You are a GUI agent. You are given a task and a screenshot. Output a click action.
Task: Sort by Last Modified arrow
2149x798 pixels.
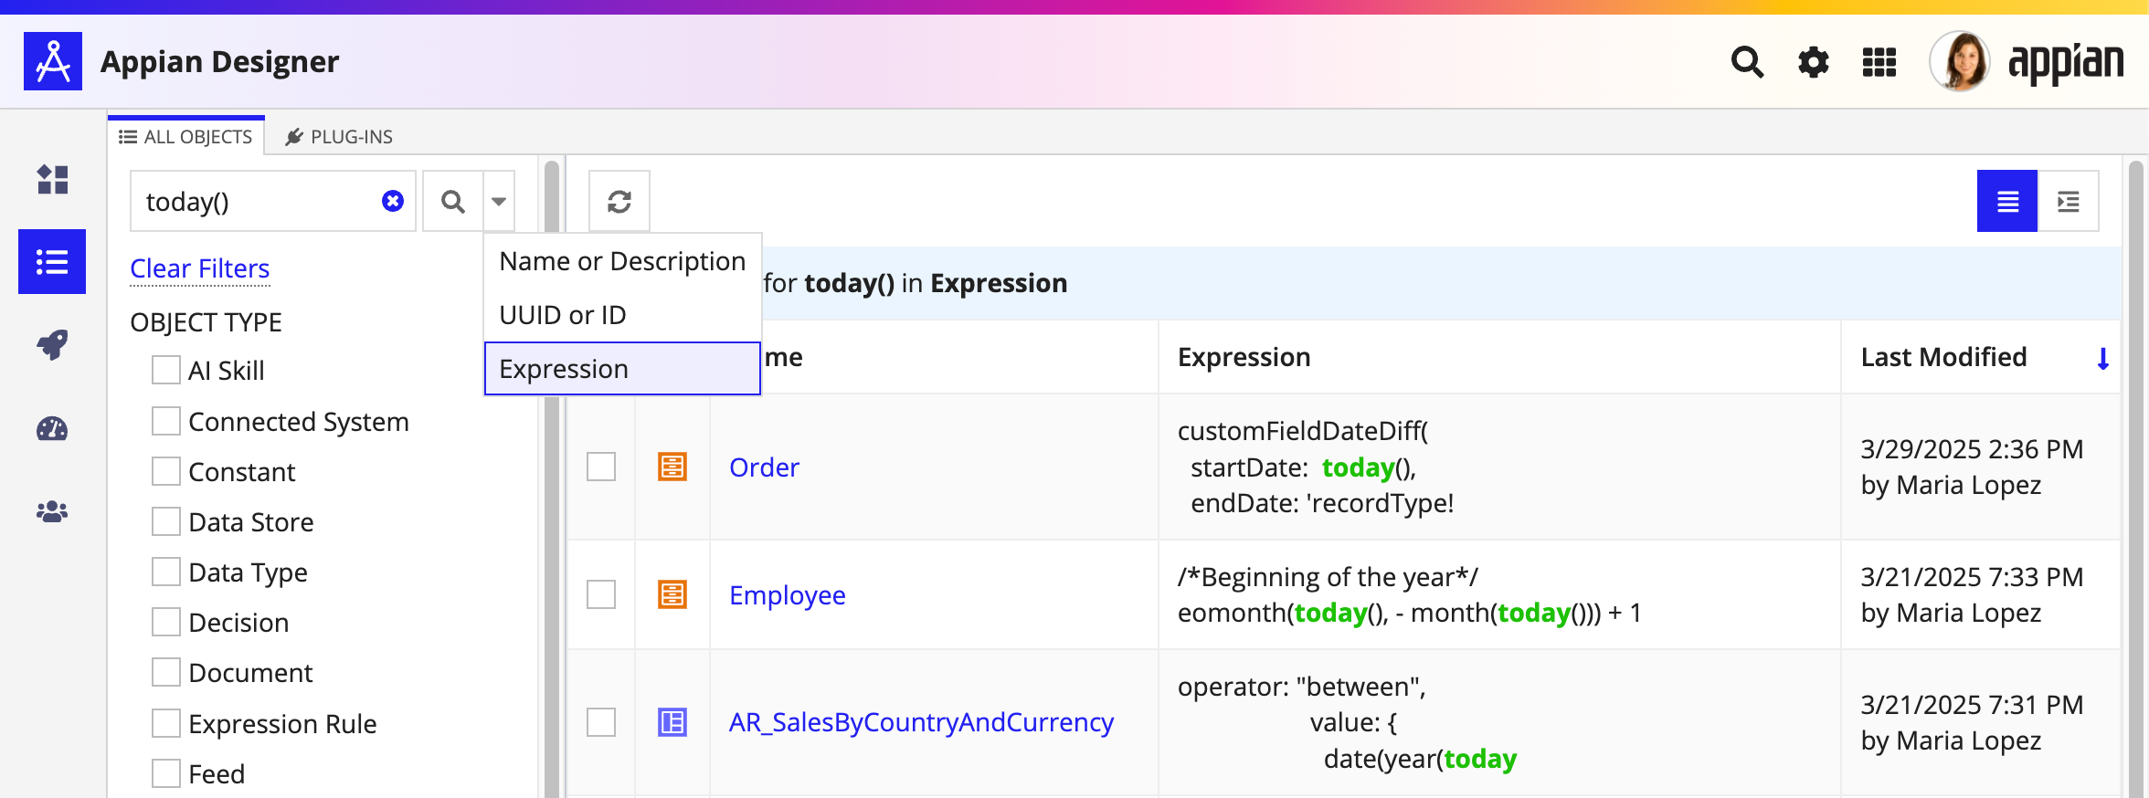(x=2103, y=358)
